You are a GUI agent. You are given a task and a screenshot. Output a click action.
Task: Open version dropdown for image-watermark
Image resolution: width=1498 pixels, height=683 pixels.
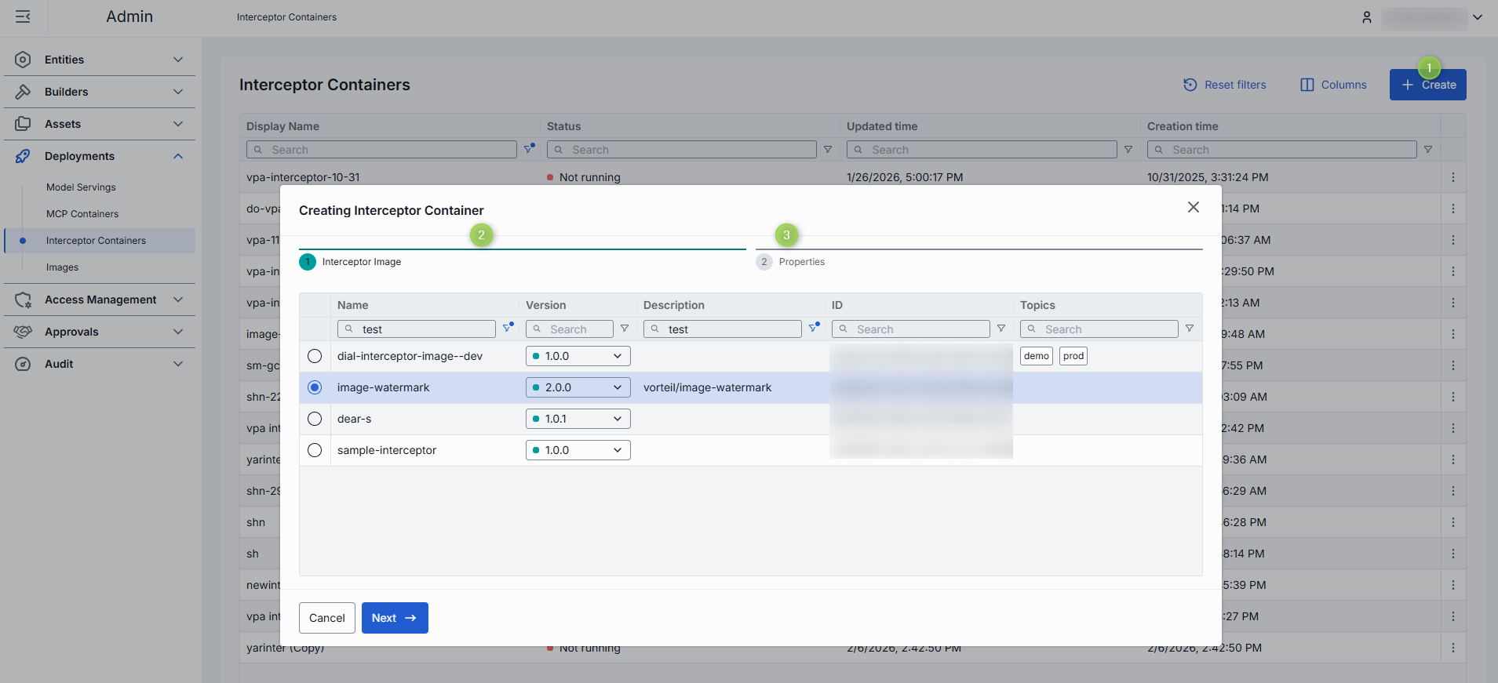pyautogui.click(x=578, y=387)
